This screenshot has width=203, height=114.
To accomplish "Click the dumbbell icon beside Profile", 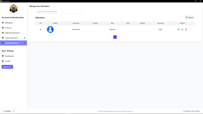I will 3,61.
